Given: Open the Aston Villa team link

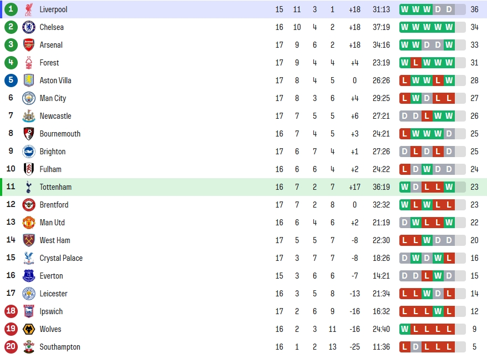Looking at the screenshot, I should pyautogui.click(x=55, y=80).
